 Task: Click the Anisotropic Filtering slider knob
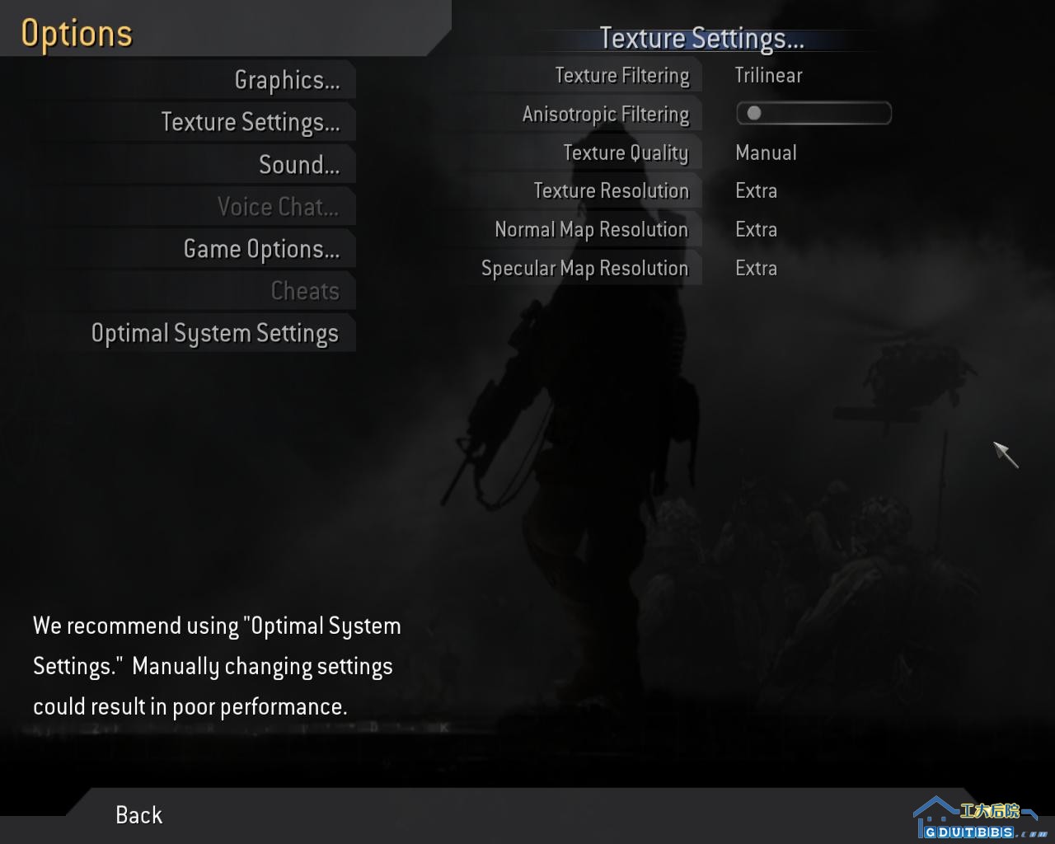(x=754, y=114)
